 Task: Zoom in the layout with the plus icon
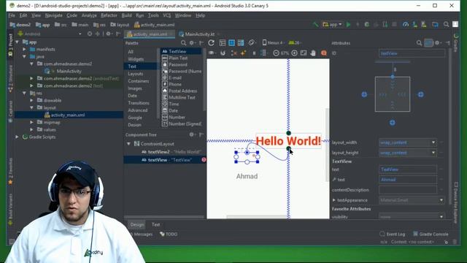pos(294,53)
